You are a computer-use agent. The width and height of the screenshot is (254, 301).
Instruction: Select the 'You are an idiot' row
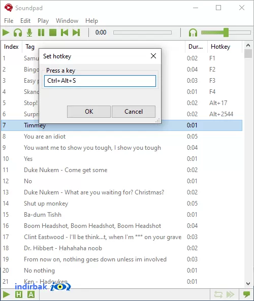(121, 137)
